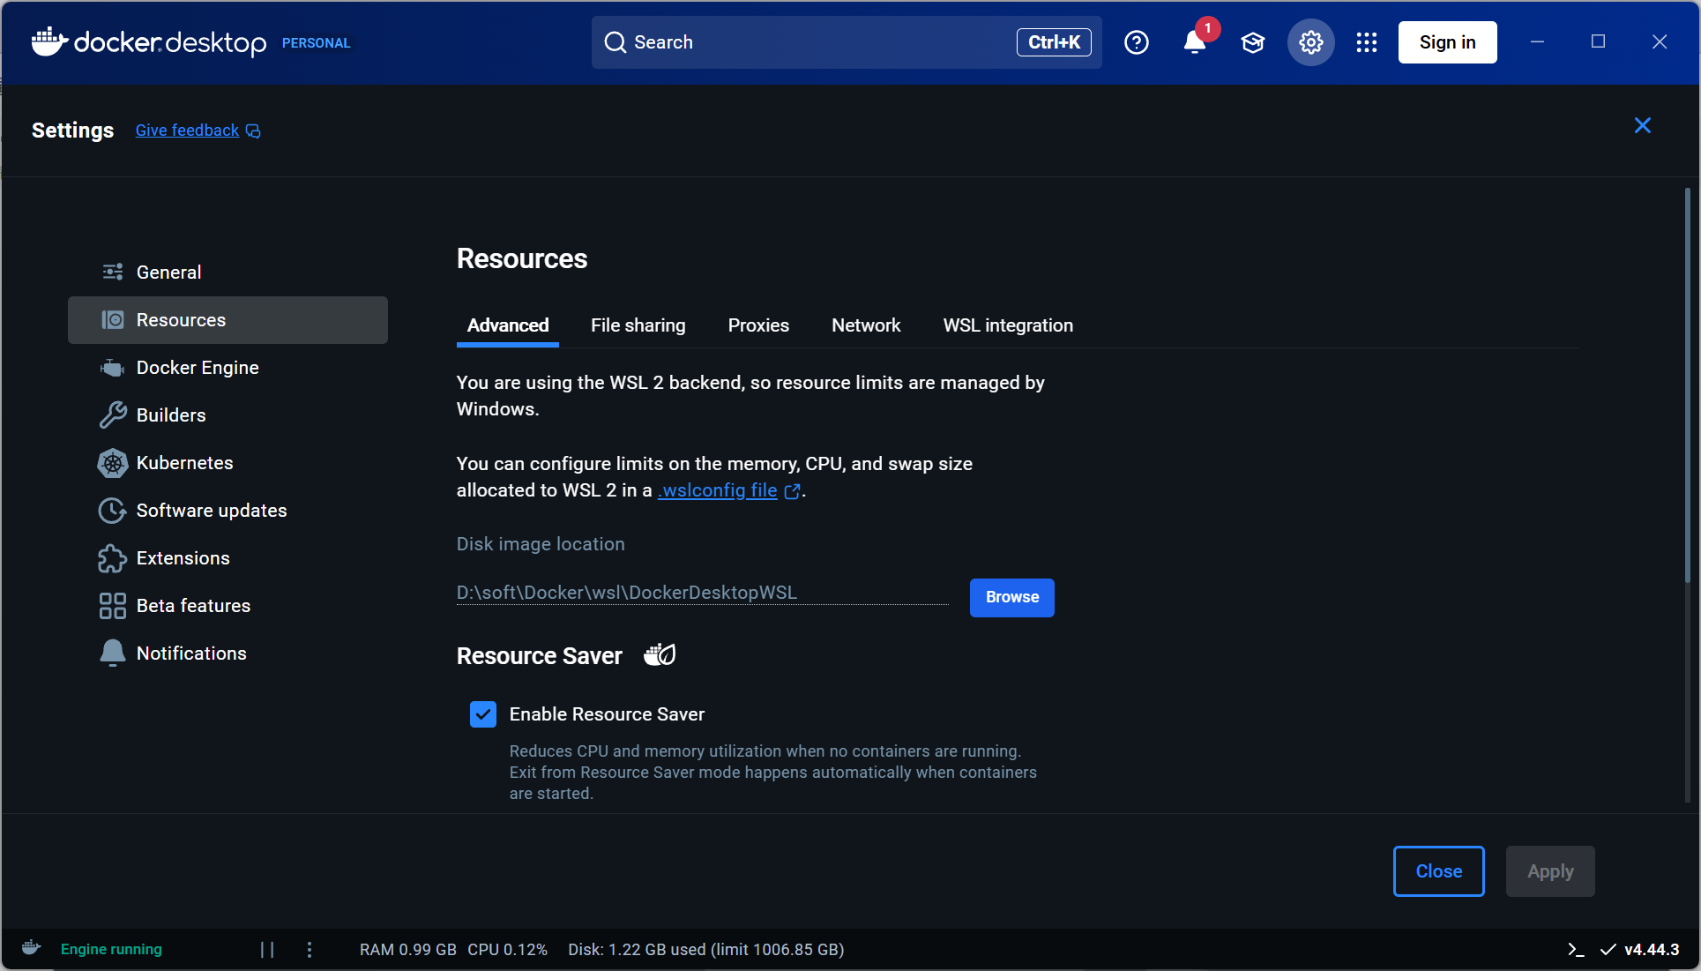The image size is (1701, 971).
Task: Click the Notifications bell icon in sidebar
Action: (113, 653)
